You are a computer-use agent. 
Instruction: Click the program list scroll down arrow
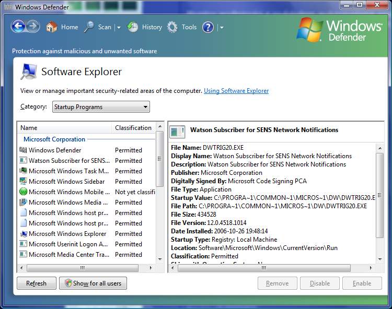160,259
